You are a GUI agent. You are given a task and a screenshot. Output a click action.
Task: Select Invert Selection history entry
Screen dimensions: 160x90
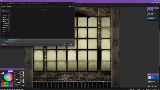tap(151, 12)
